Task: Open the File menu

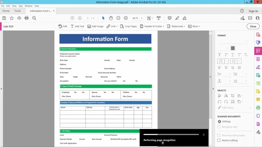Action: (3, 6)
